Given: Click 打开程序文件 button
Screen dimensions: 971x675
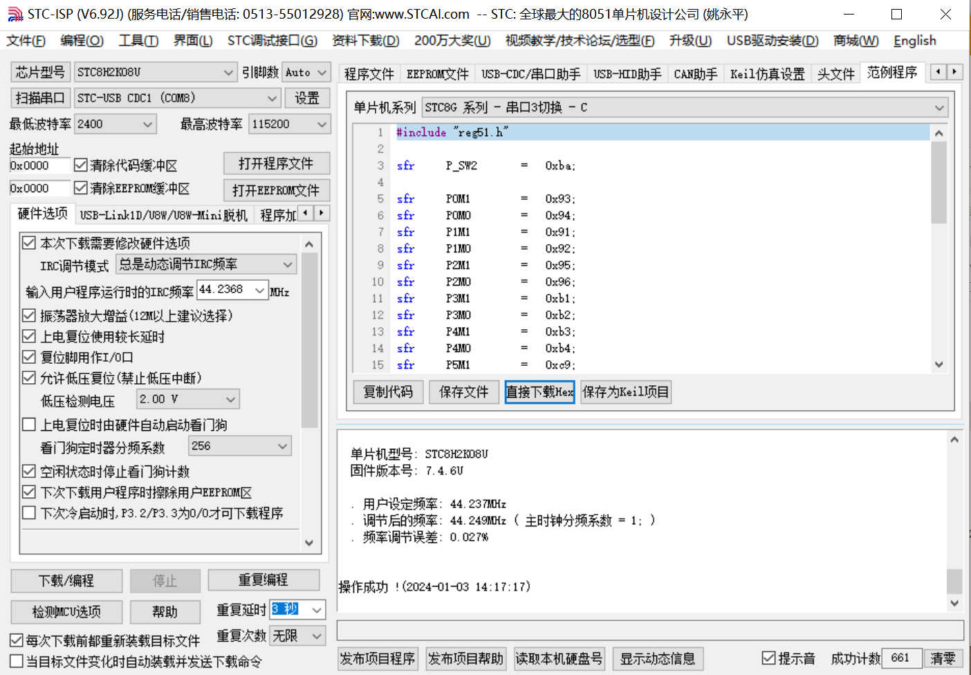Looking at the screenshot, I should [276, 163].
